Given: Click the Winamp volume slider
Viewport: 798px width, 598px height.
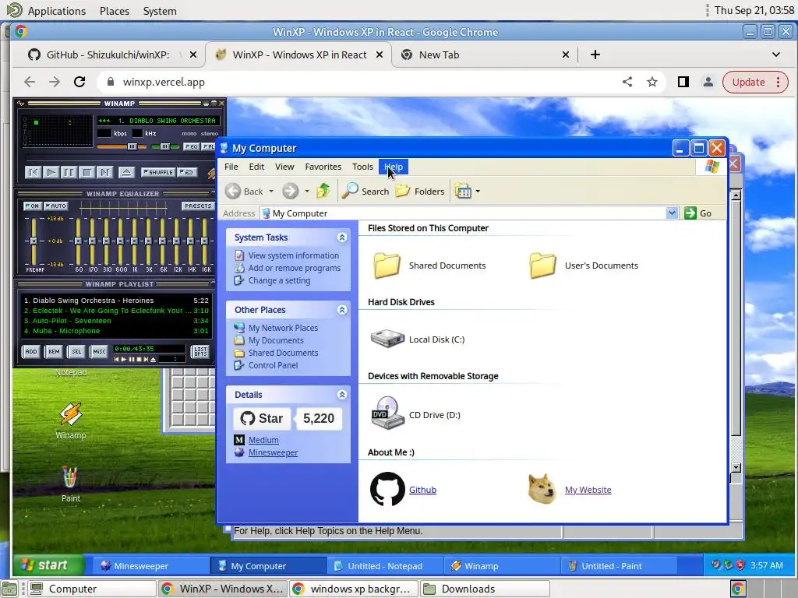Looking at the screenshot, I should click(x=121, y=146).
